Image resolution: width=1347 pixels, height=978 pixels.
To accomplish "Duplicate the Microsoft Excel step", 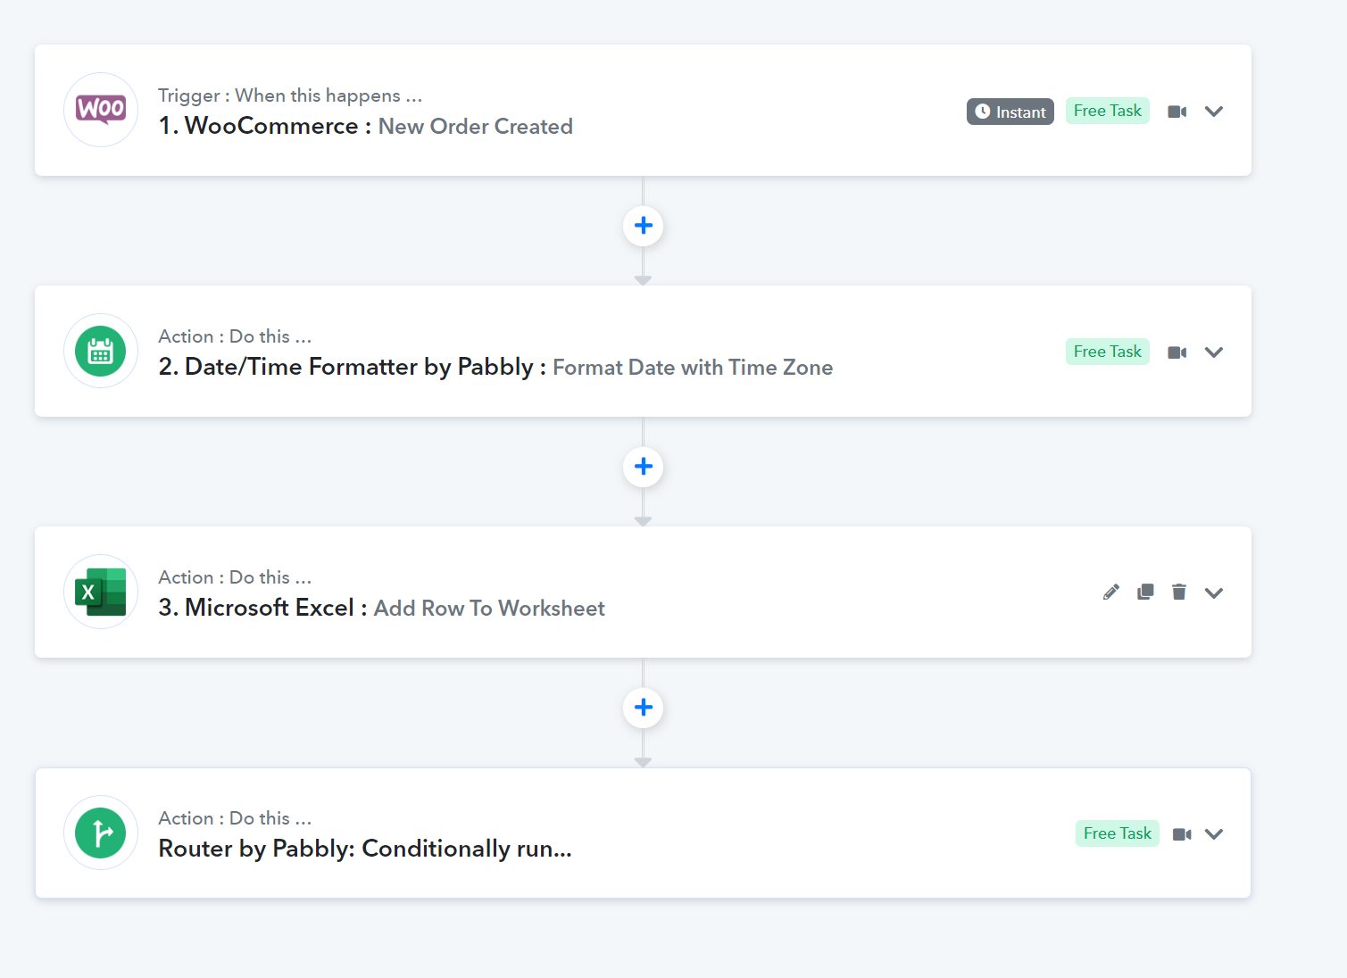I will (x=1145, y=593).
